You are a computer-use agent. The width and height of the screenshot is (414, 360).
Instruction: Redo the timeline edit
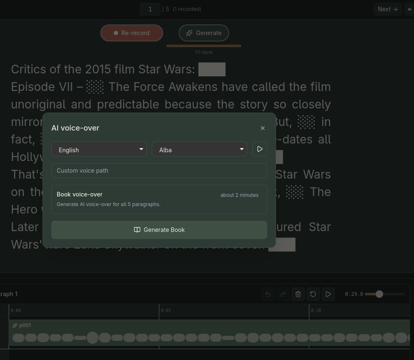pos(283,294)
